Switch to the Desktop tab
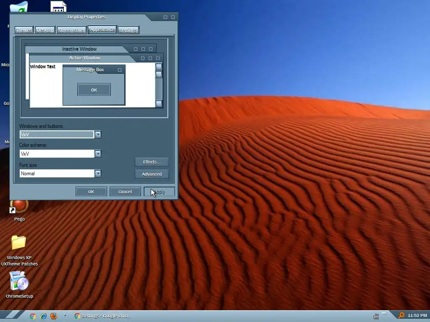 tap(45, 30)
